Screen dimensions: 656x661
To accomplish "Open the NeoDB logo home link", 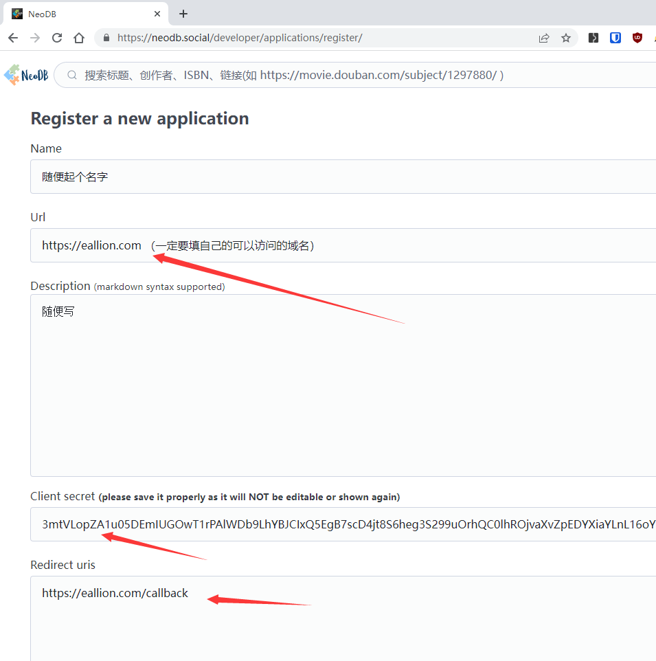I will pos(26,75).
